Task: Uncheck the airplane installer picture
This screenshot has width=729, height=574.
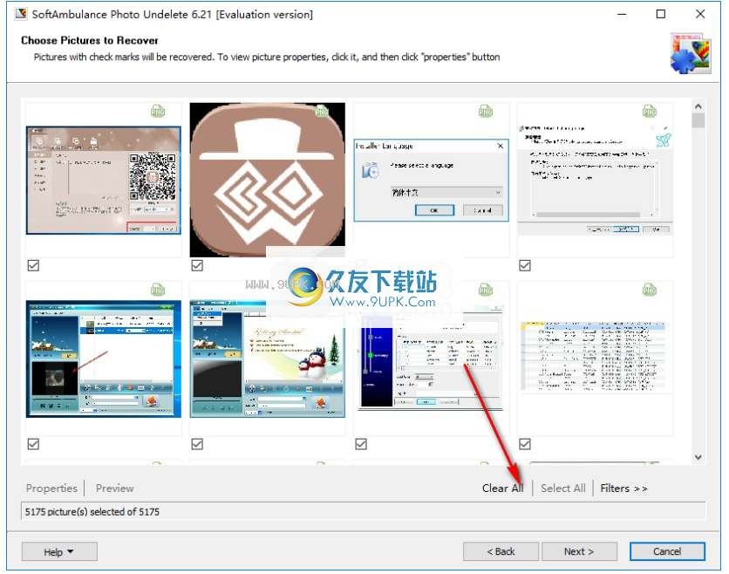Action: [525, 265]
